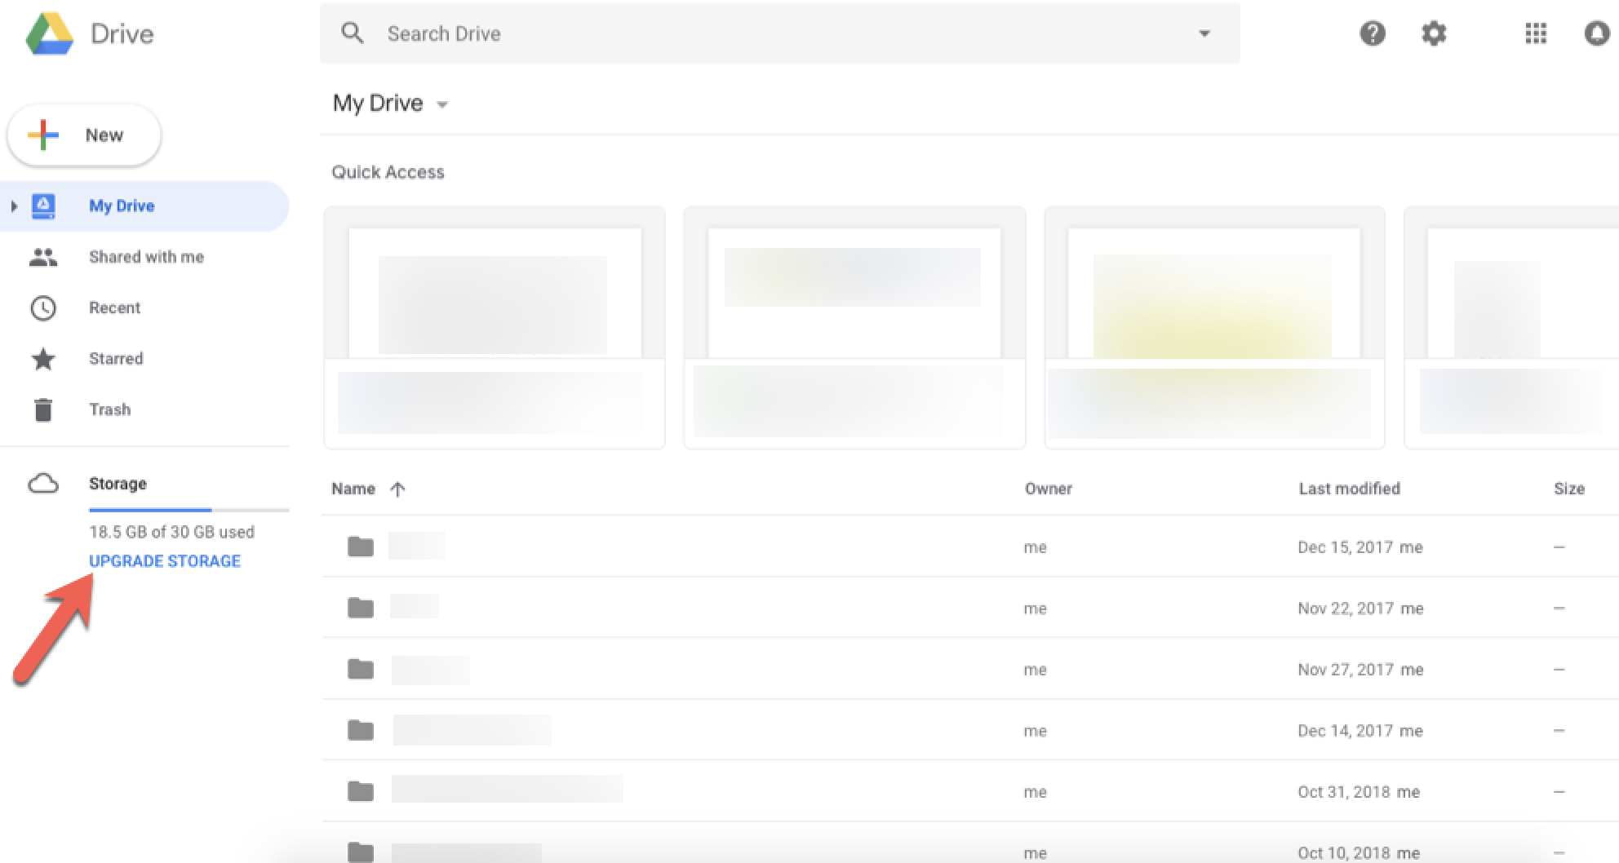This screenshot has height=863, width=1619.
Task: Click the New button
Action: click(x=84, y=135)
